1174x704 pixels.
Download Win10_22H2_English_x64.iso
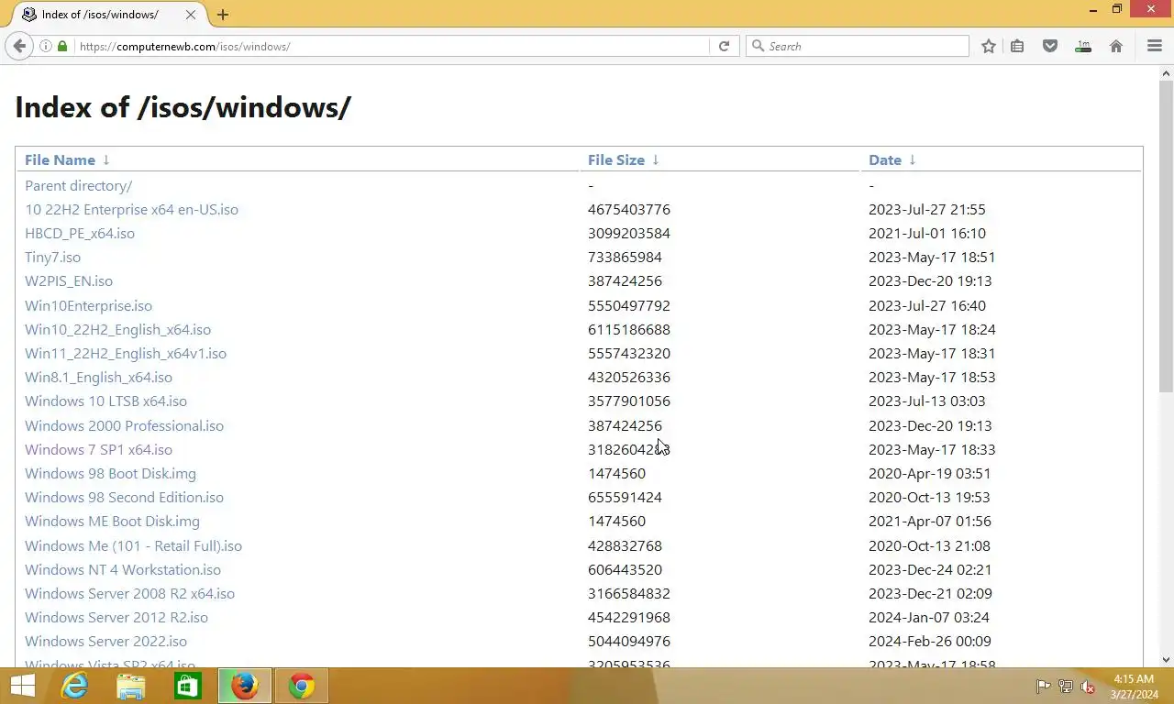117,329
